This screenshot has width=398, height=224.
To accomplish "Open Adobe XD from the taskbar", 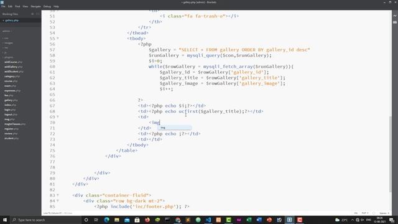I will (239, 220).
